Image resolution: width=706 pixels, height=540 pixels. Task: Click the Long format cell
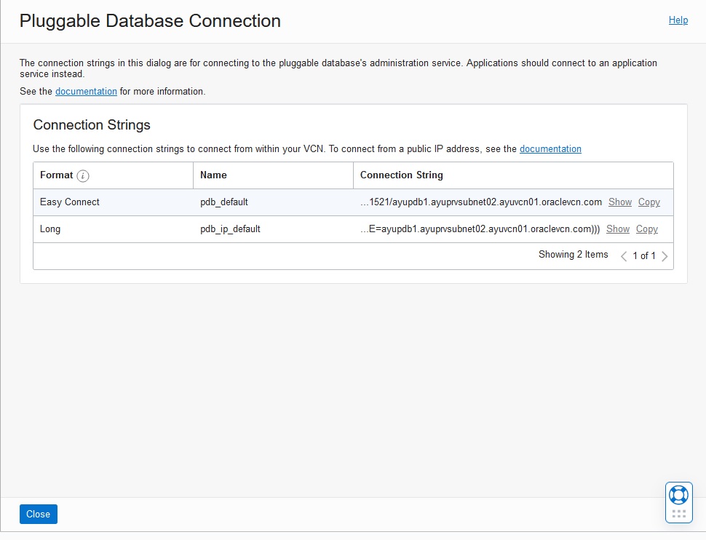coord(50,229)
